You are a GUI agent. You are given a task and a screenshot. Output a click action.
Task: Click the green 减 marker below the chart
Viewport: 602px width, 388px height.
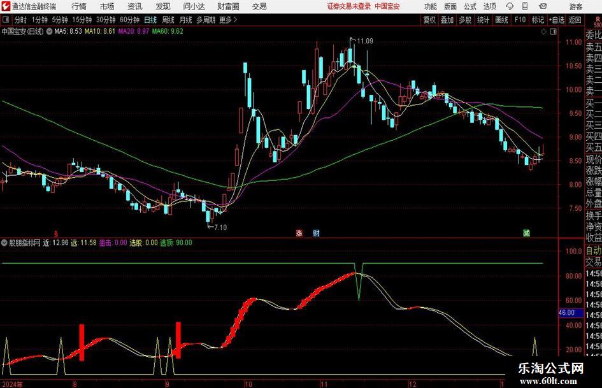(526, 233)
